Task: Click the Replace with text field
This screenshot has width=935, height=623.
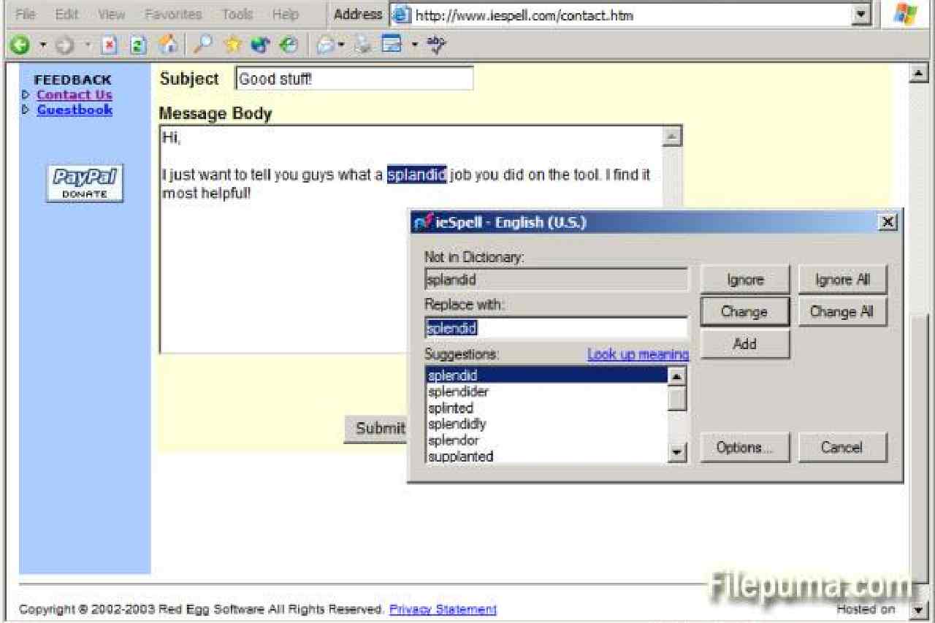Action: tap(557, 328)
